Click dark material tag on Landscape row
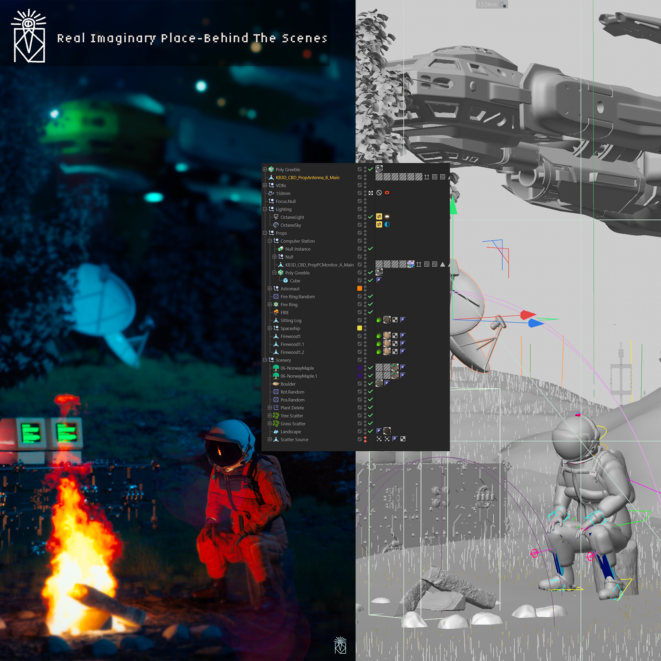Screen dimensions: 661x661 click(x=387, y=431)
